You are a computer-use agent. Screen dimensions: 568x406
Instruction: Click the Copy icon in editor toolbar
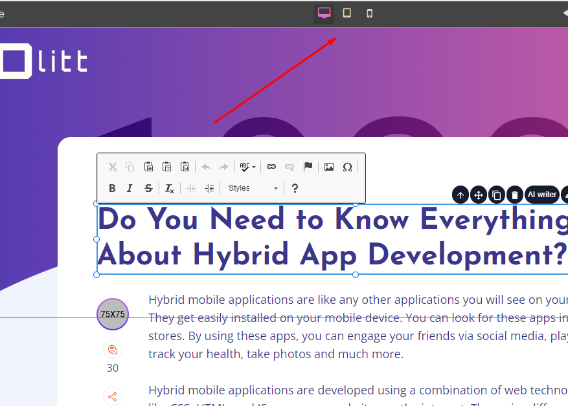pos(130,167)
